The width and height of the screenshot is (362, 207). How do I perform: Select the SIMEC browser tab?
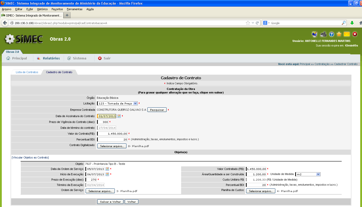click(x=32, y=15)
